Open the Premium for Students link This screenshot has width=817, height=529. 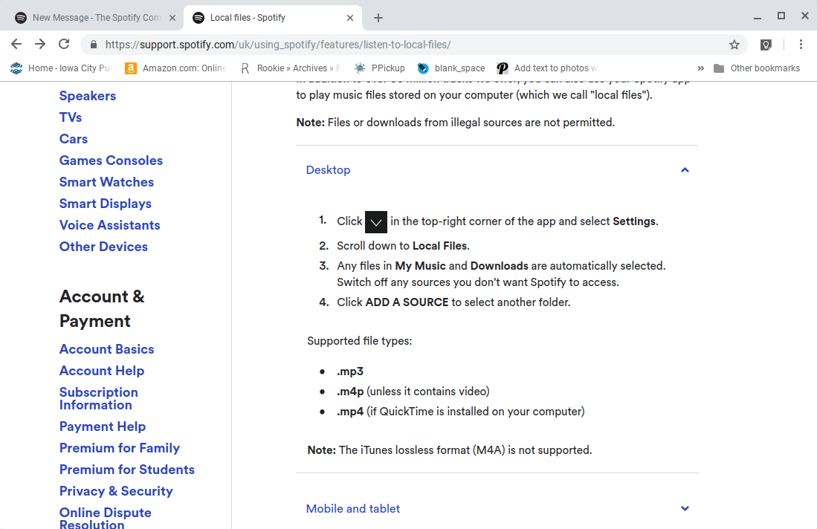127,470
